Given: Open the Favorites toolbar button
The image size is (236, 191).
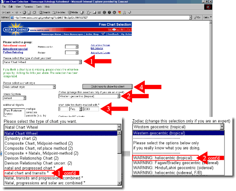Looking at the screenshot, I should [59, 13].
